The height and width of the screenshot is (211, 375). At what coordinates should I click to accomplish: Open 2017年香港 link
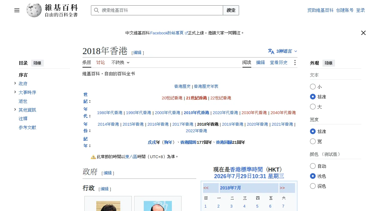(x=183, y=124)
